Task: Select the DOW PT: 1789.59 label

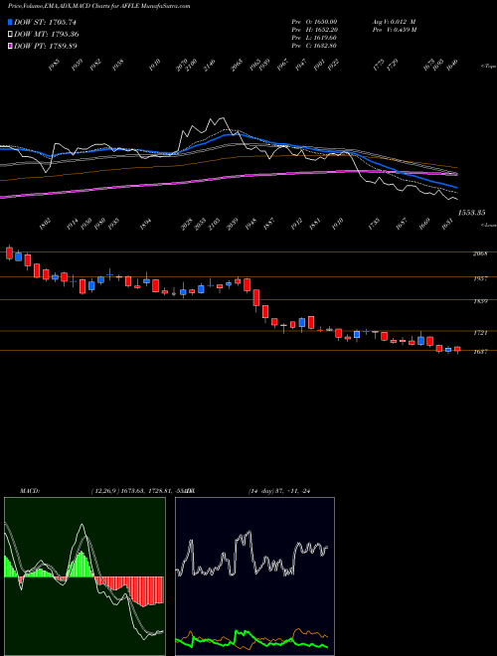Action: (46, 46)
